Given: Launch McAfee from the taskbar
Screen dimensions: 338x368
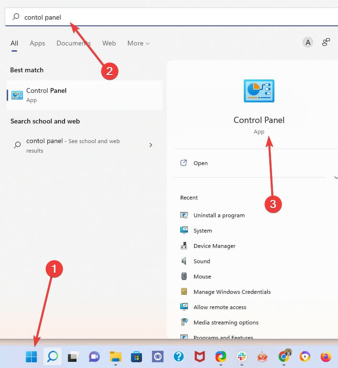Looking at the screenshot, I should [200, 357].
